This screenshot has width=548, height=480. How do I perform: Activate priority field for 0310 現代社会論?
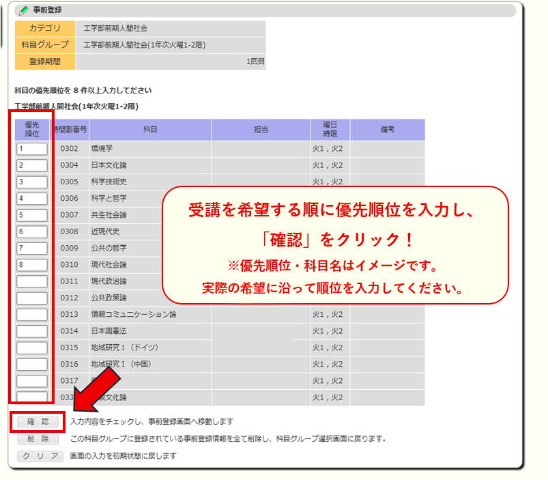[x=32, y=265]
